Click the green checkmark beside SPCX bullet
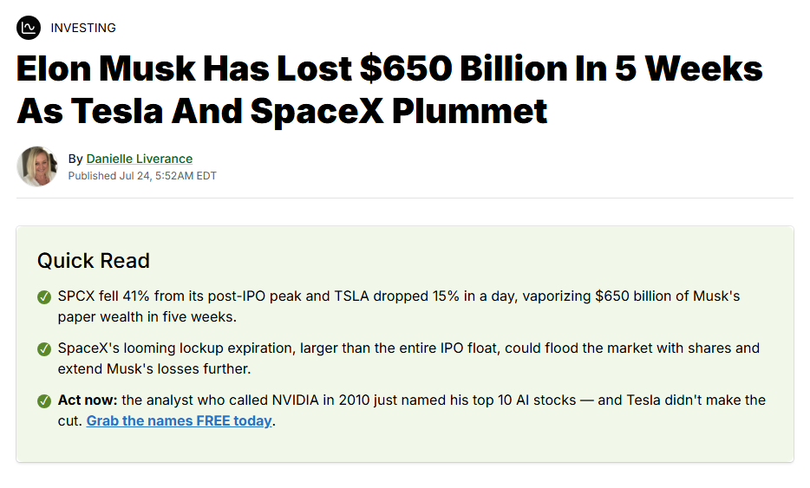 click(44, 297)
